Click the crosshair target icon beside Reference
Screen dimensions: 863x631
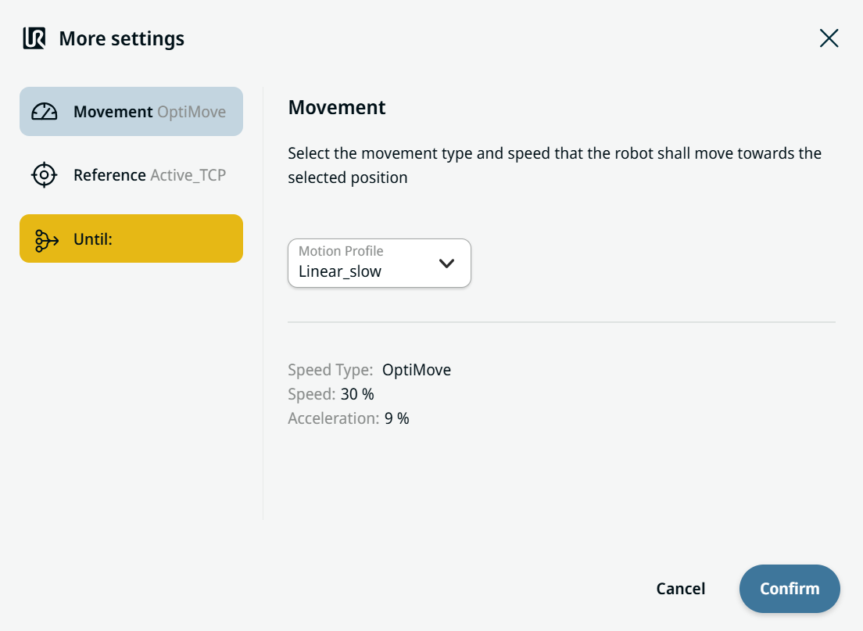coord(44,175)
